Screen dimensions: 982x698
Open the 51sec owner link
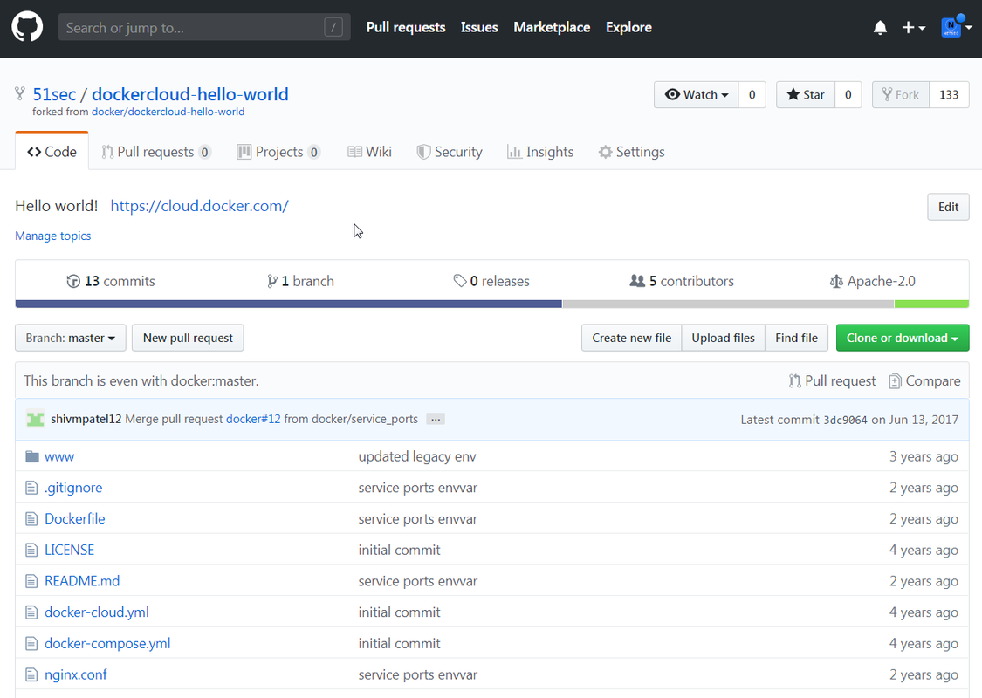54,94
